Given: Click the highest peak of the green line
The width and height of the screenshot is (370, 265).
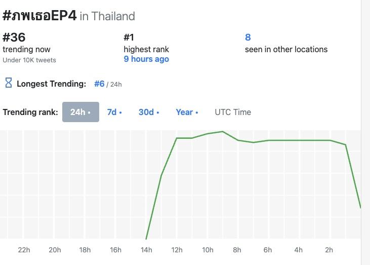Looking at the screenshot, I should tap(223, 131).
